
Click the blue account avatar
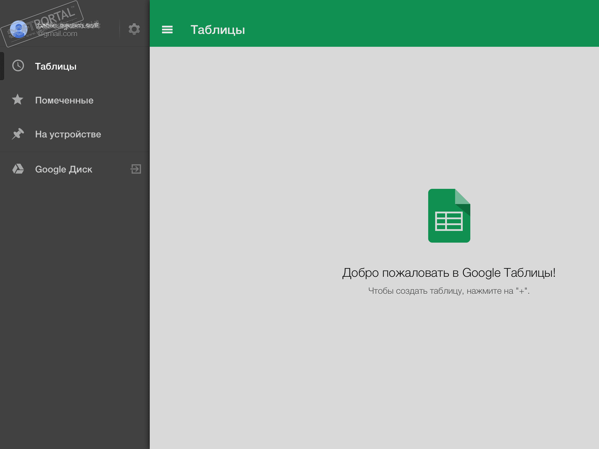pos(18,29)
